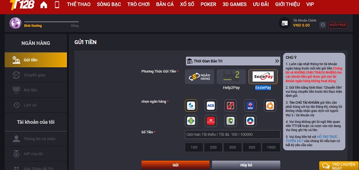Click the main account wallet icon
This screenshot has height=170, width=359.
point(285,23)
